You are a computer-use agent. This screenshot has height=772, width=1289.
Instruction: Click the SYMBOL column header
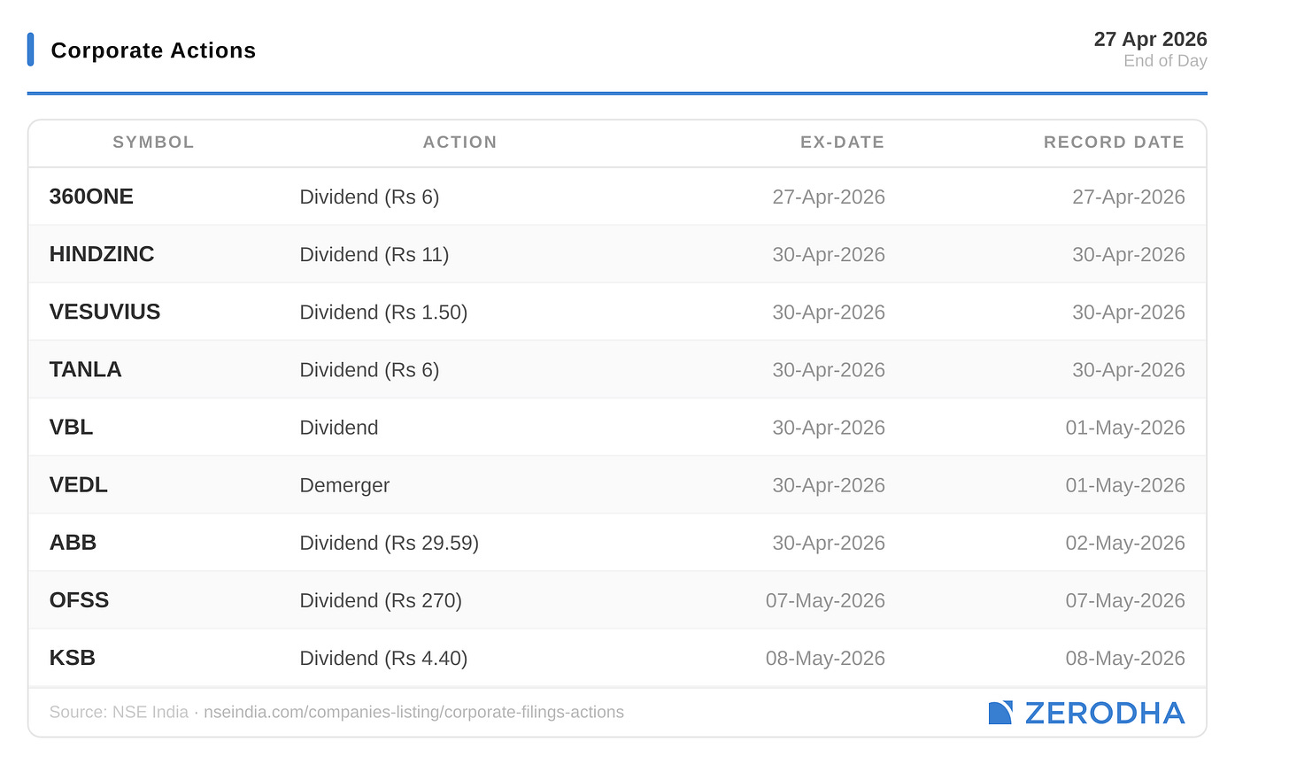click(x=153, y=143)
